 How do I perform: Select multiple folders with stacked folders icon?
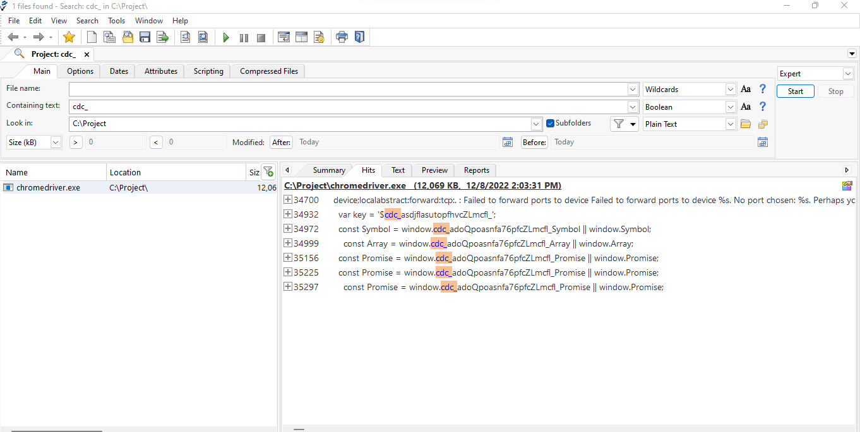point(763,124)
